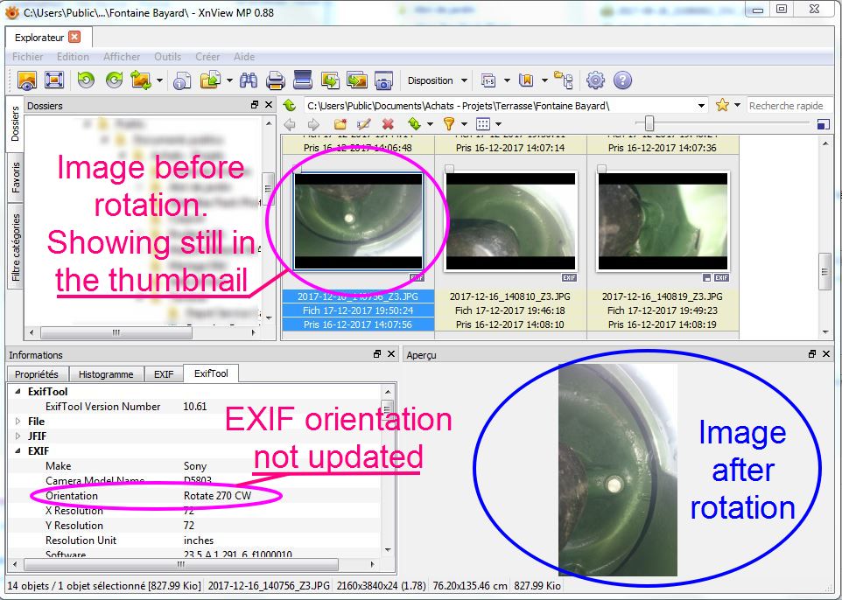Viewport: 842px width, 600px height.
Task: Click the JPEG lossless transformation icon
Action: (x=141, y=80)
